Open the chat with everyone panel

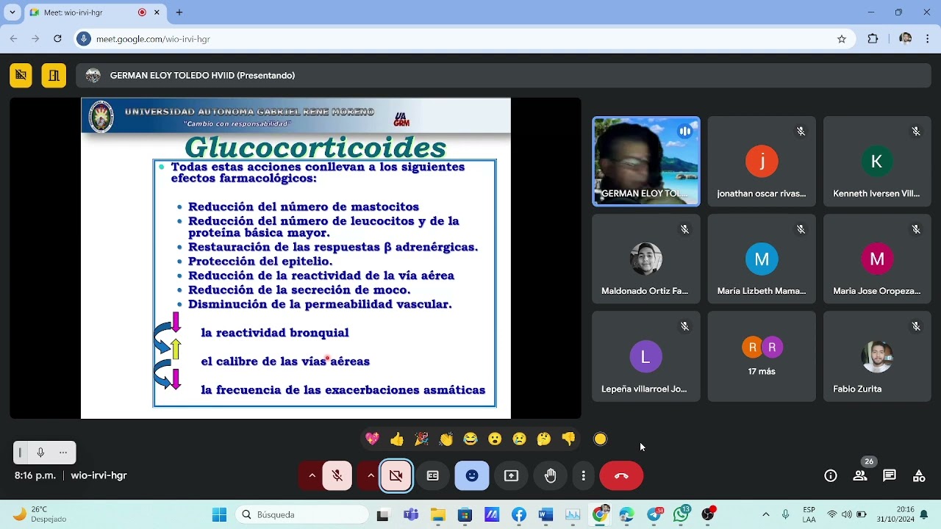point(890,475)
